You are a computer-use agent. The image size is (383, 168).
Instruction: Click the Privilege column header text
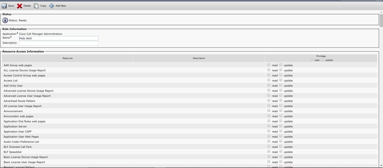(321, 56)
